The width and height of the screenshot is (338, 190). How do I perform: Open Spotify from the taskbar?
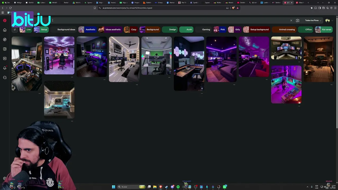178,187
